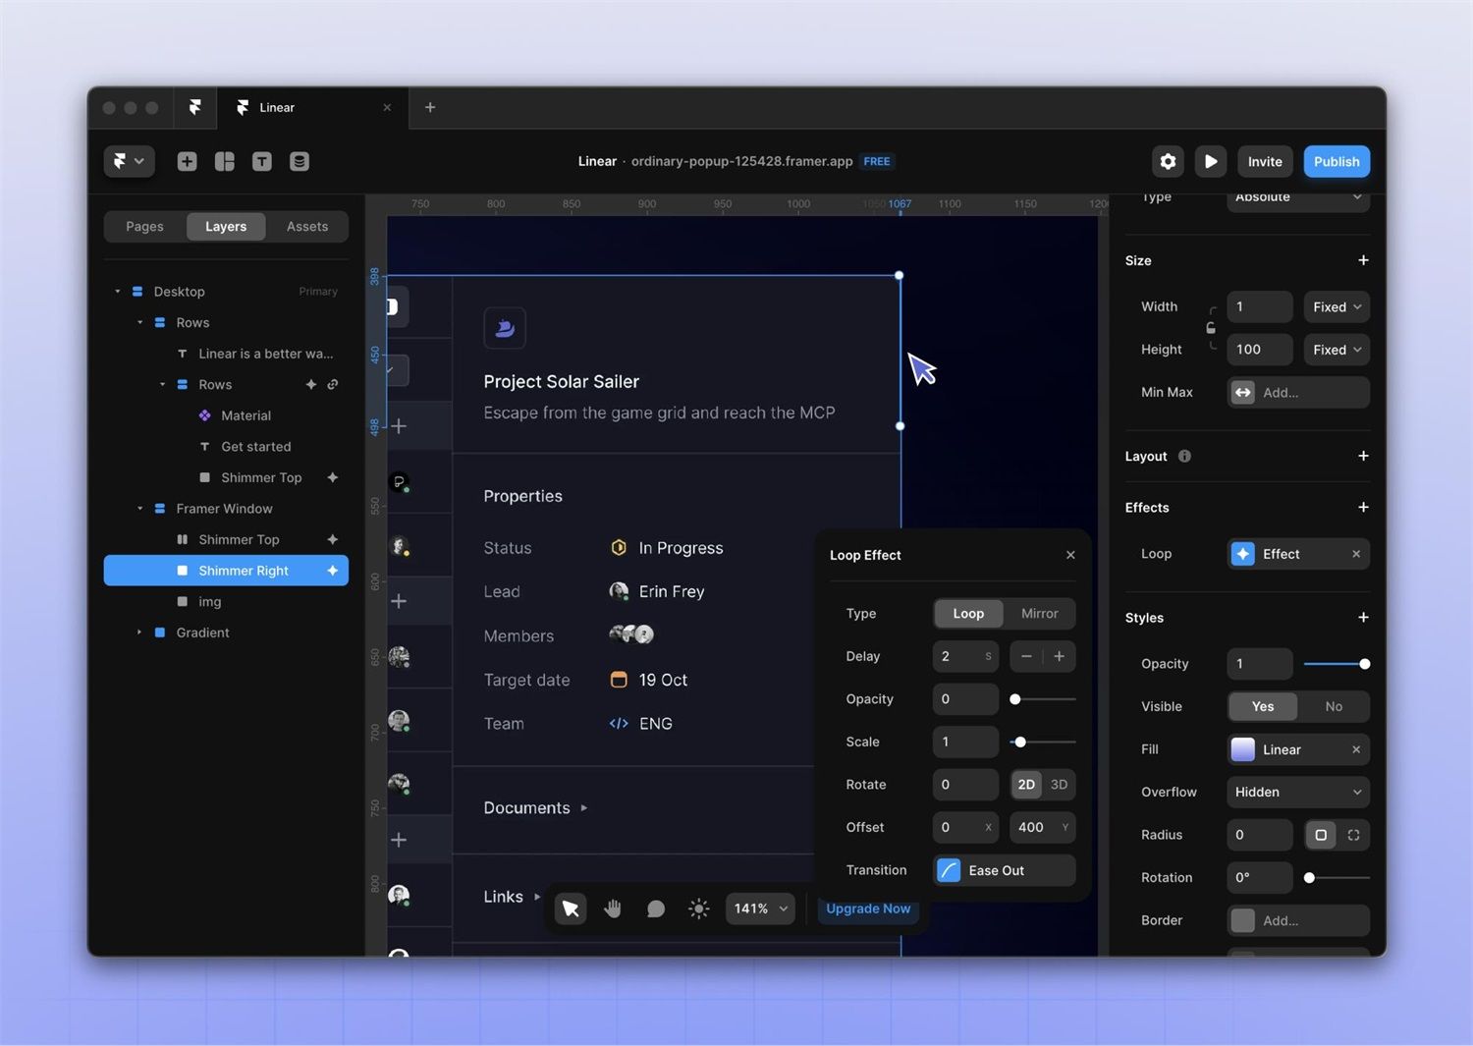Click the Publish button

pyautogui.click(x=1337, y=161)
